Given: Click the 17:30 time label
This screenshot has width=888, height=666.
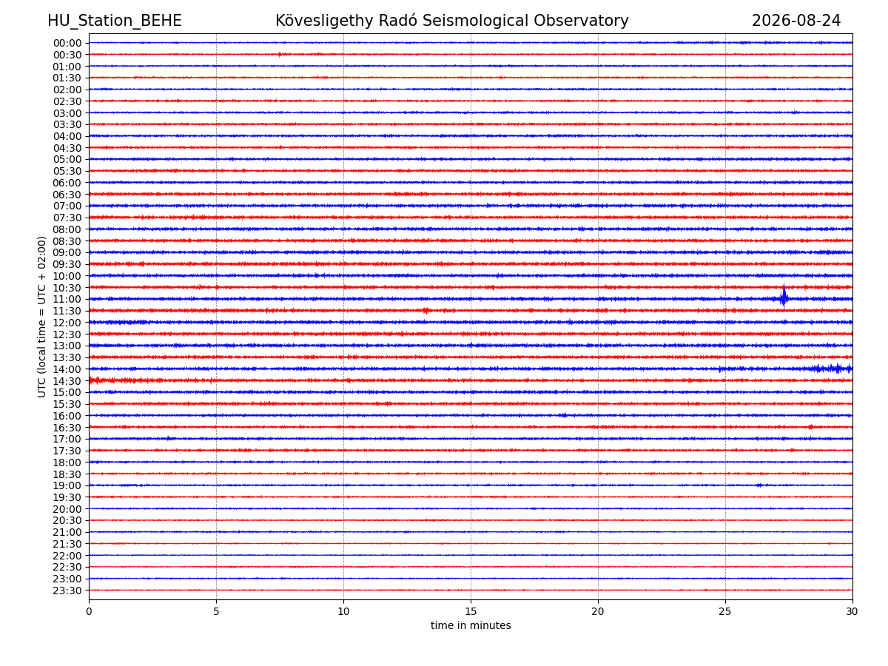Looking at the screenshot, I should pos(67,451).
